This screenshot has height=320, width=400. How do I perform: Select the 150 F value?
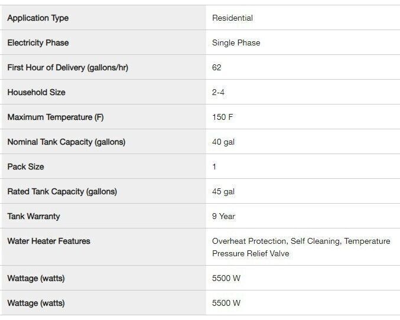[222, 117]
